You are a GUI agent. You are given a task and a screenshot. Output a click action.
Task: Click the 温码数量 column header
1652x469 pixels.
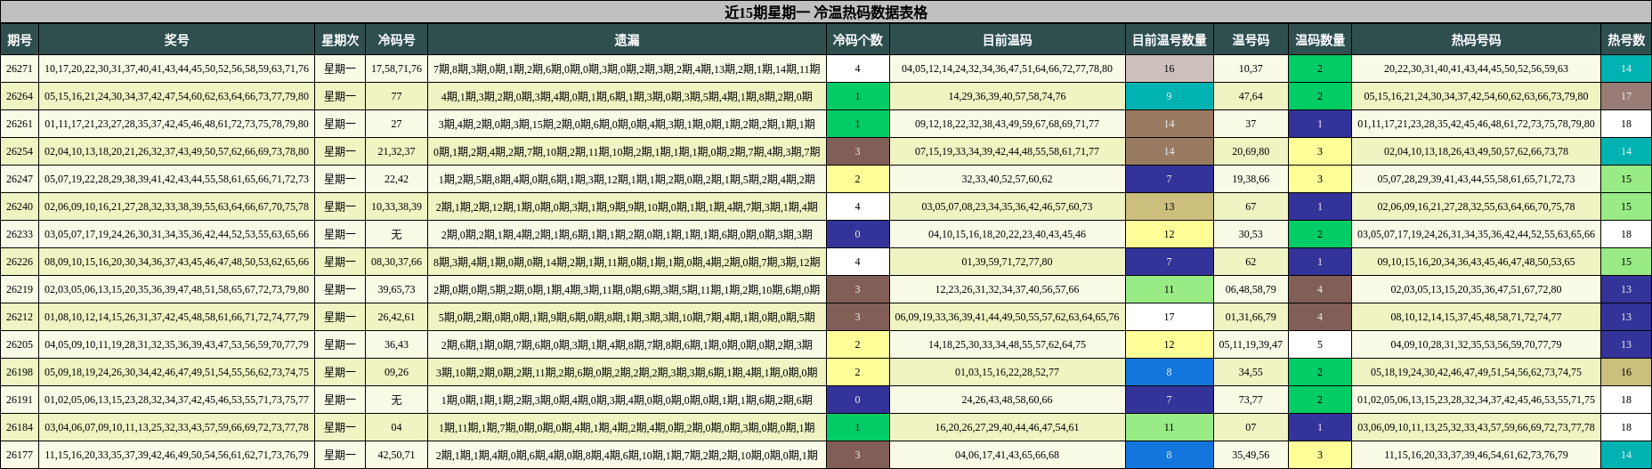coord(1319,40)
